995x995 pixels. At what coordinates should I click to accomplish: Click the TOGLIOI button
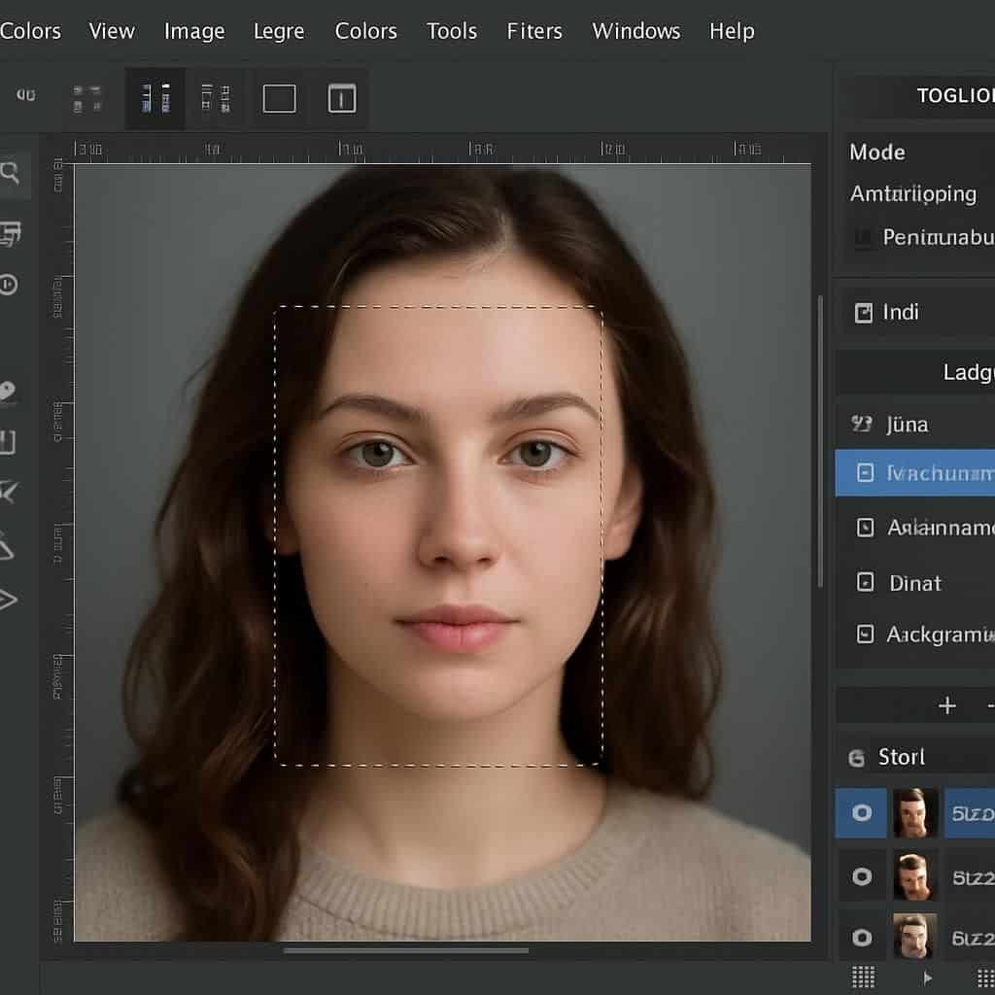pos(956,96)
